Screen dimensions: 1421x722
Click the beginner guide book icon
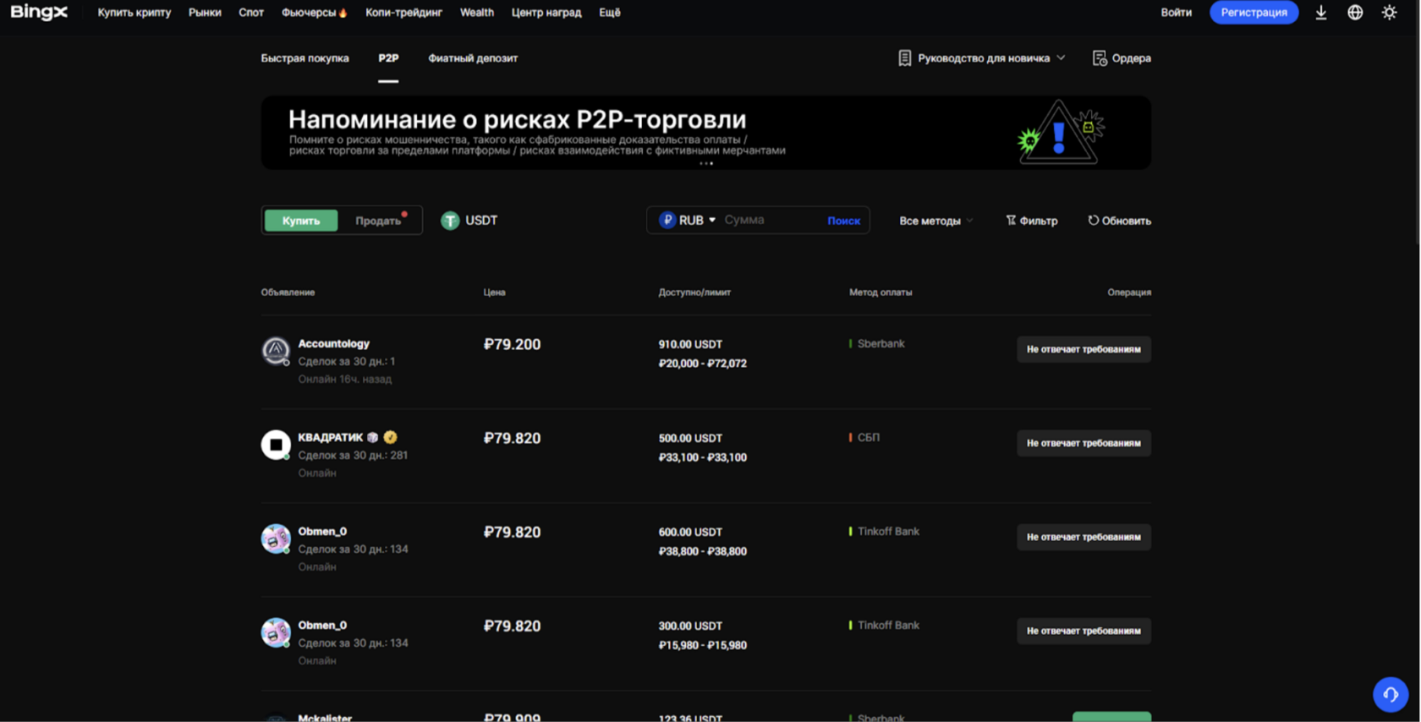[905, 58]
